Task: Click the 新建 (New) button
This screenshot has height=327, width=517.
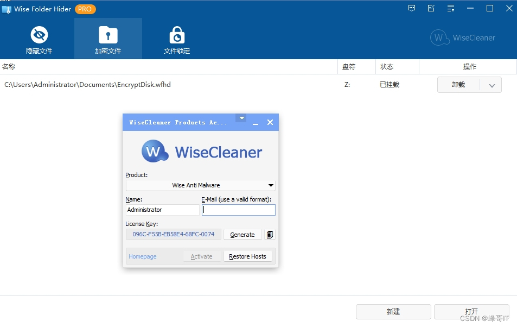Action: [x=393, y=311]
